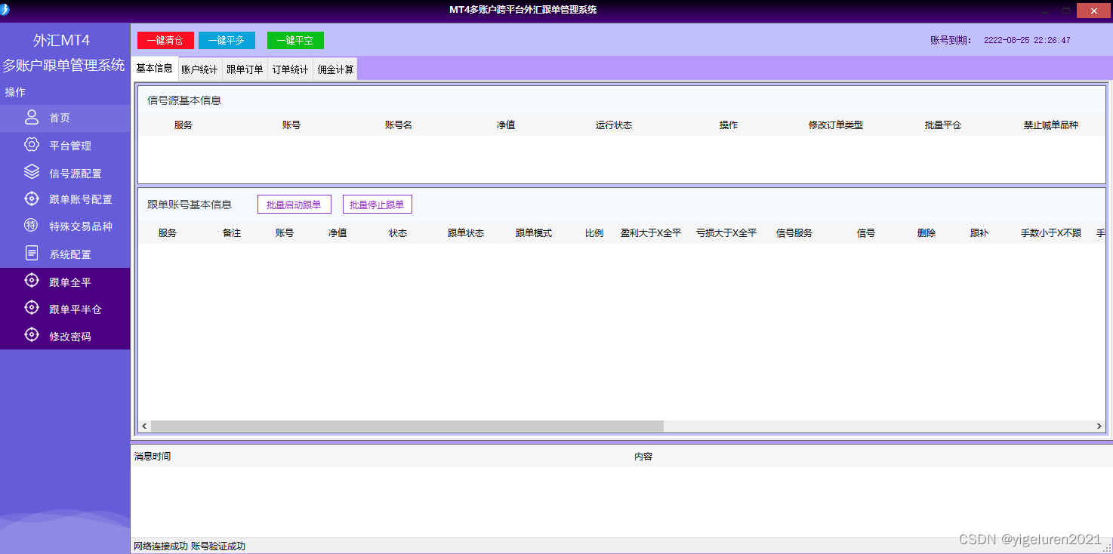Screen dimensions: 1113x554
Task: Open 跟单账号配置 sidebar entry
Action: (x=65, y=199)
